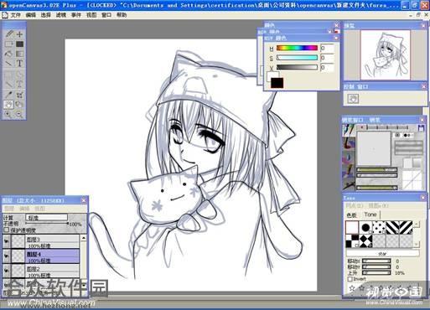Open the layer blend mode dropdown
The image size is (430, 310).
(46, 217)
